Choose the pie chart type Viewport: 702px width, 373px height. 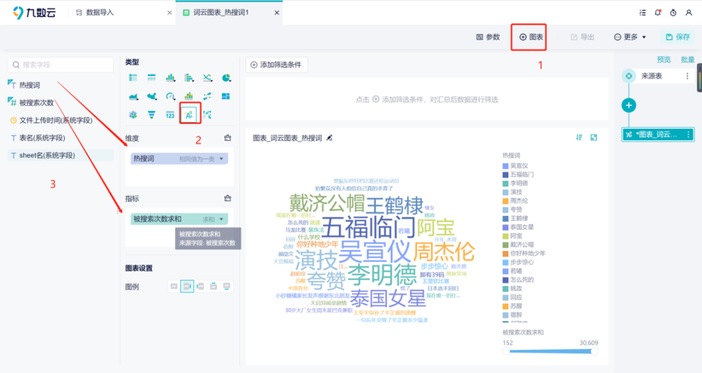click(226, 78)
